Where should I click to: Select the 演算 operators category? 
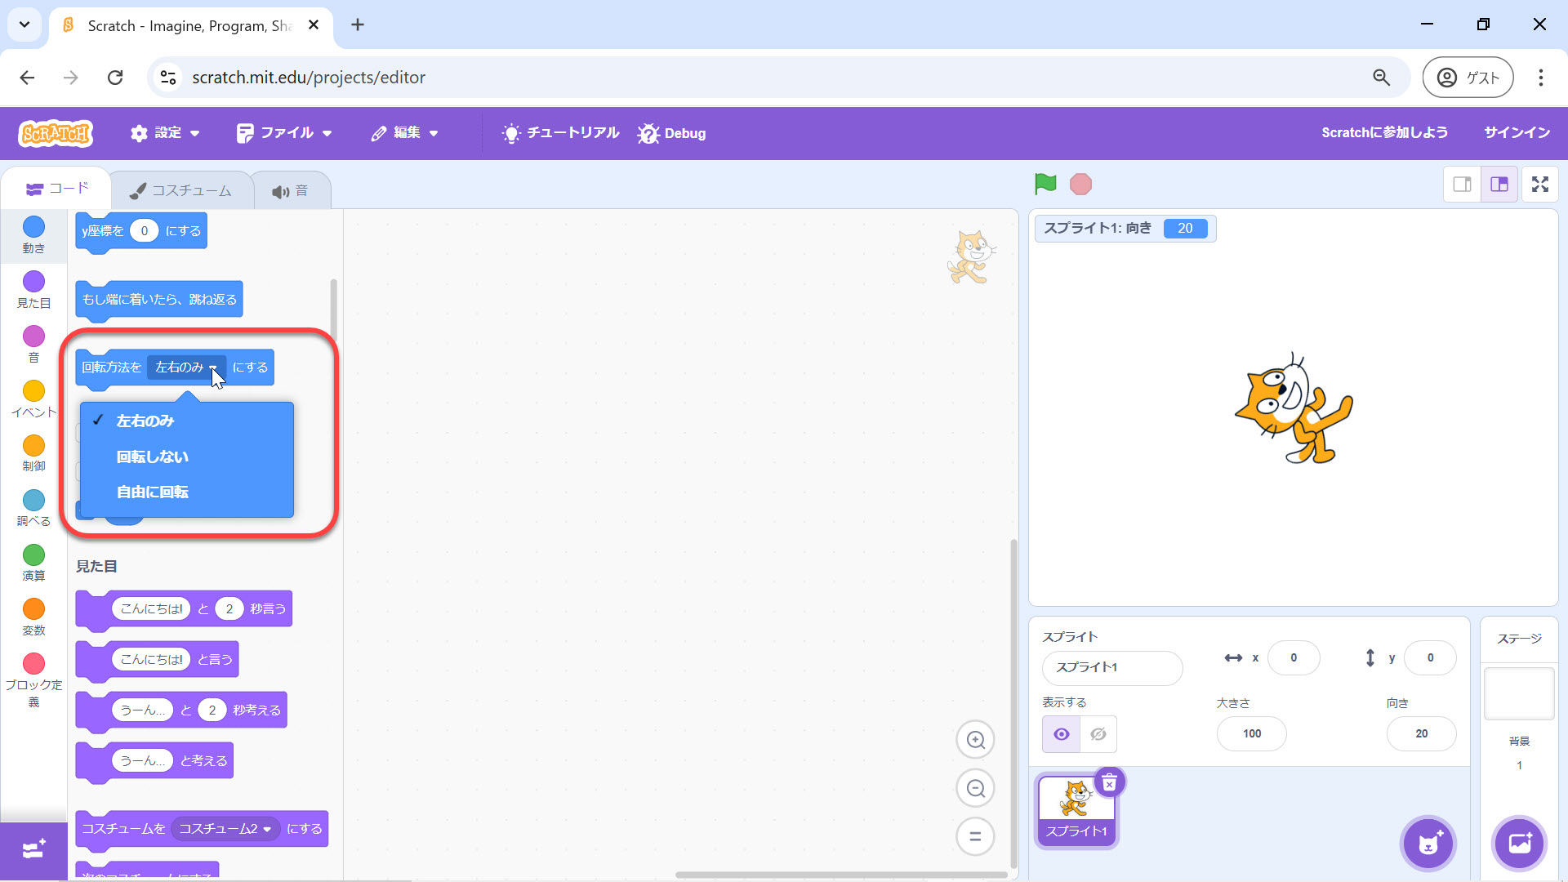[33, 563]
